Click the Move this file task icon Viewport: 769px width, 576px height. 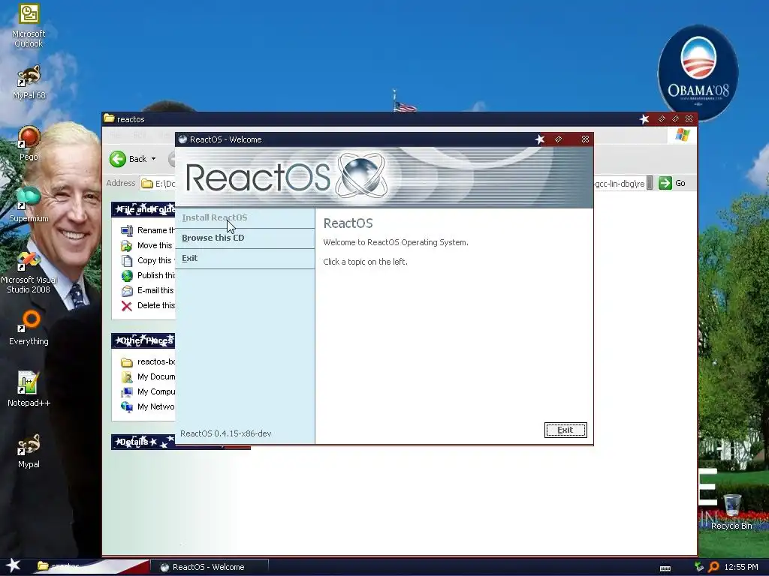tap(126, 245)
